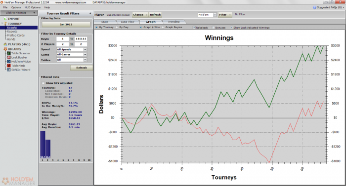Switch to the Data View tab

[128, 22]
